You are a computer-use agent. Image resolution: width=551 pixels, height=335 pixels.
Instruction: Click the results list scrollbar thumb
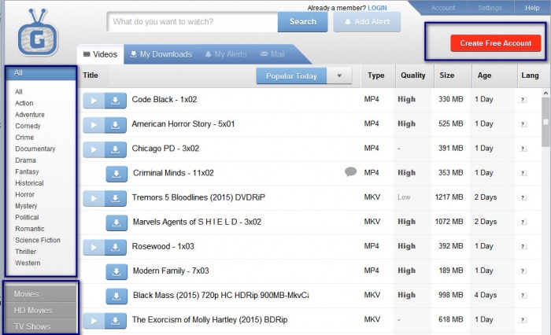(x=545, y=122)
